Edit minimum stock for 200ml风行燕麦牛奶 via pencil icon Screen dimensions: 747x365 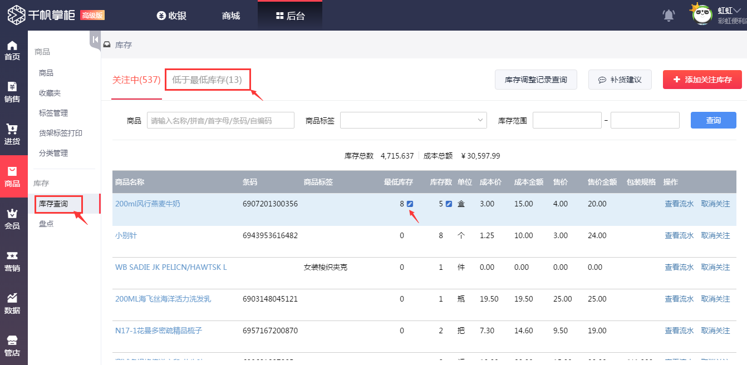(x=410, y=204)
